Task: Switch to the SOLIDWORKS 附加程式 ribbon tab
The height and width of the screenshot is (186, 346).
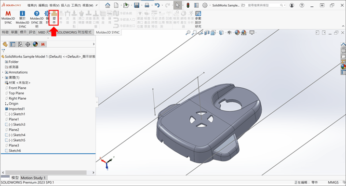Action: [x=74, y=32]
